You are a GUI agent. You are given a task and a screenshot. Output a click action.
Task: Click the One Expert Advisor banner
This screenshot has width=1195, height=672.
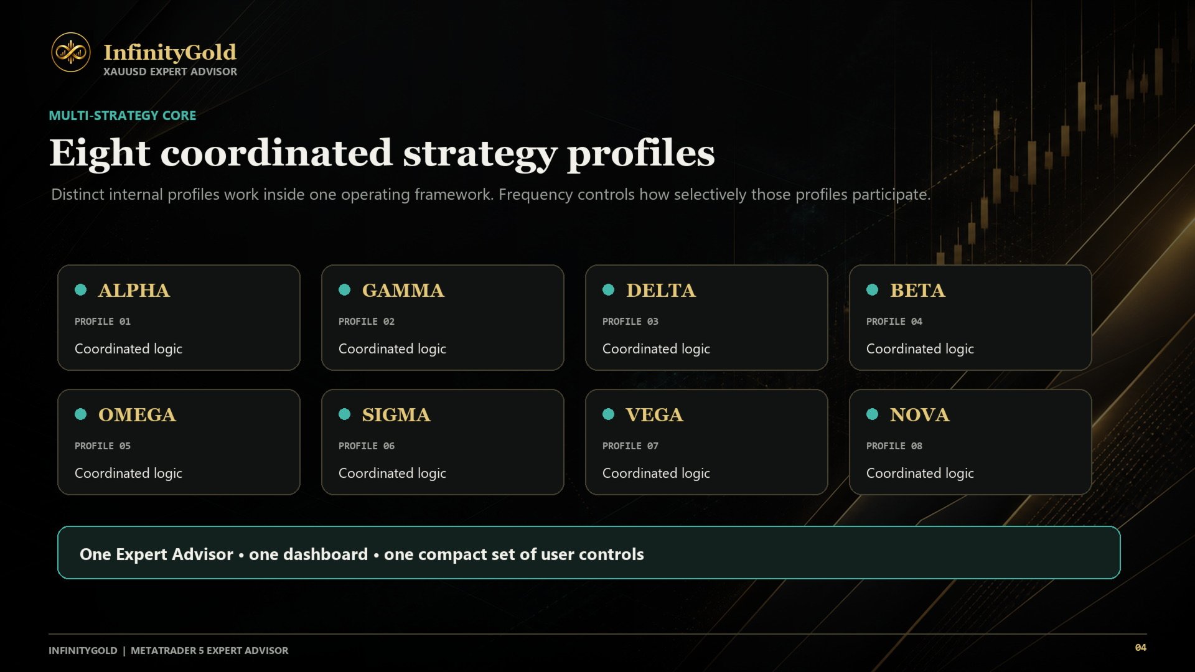[x=589, y=553]
